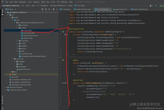Expand the test folder
This screenshot has width=164, height=110.
coord(10,72)
